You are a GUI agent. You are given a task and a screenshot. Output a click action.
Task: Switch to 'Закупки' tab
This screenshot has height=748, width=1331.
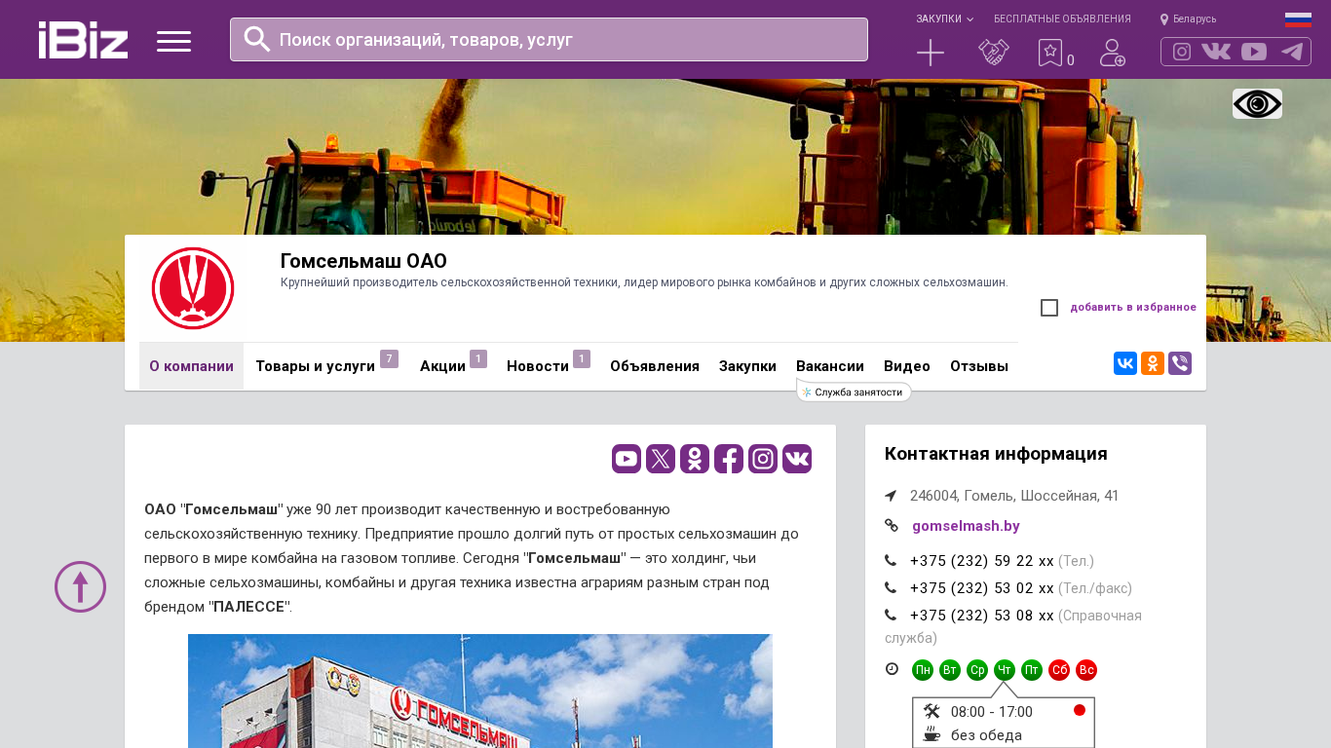(747, 366)
